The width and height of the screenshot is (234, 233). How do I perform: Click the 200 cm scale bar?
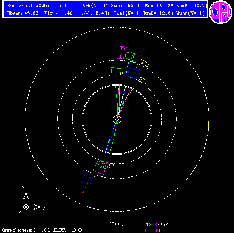(x=117, y=229)
